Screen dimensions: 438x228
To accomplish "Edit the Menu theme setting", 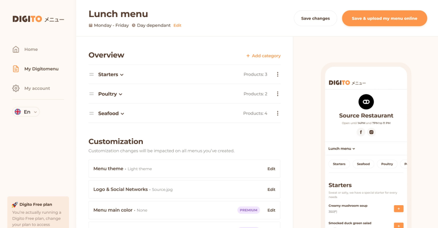I will [x=271, y=169].
